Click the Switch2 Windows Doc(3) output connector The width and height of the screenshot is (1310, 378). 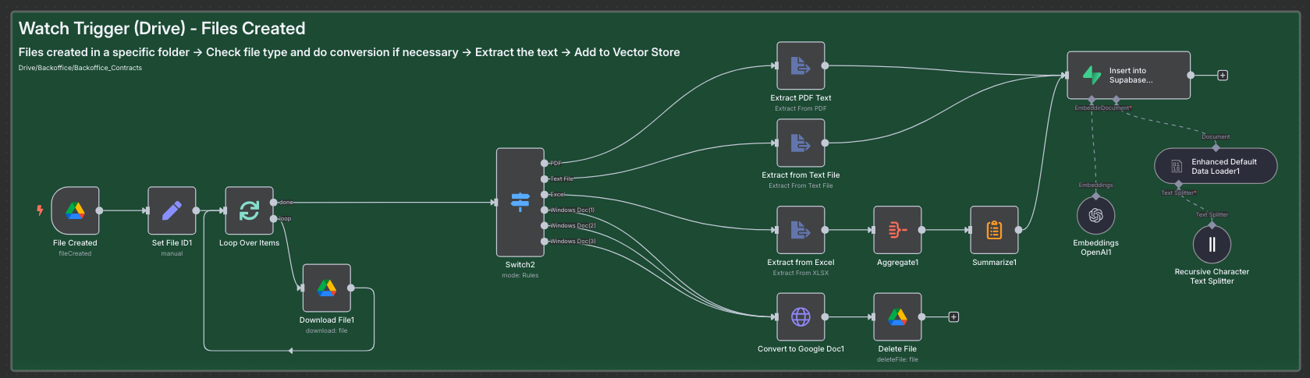point(545,242)
